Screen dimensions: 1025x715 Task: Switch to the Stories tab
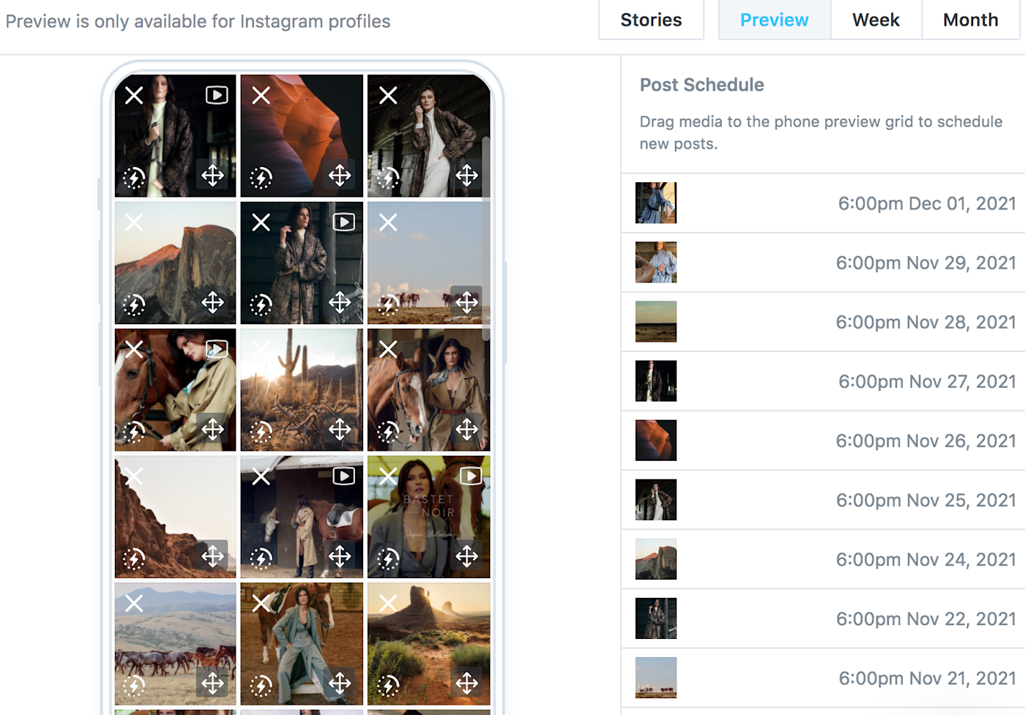pyautogui.click(x=651, y=20)
